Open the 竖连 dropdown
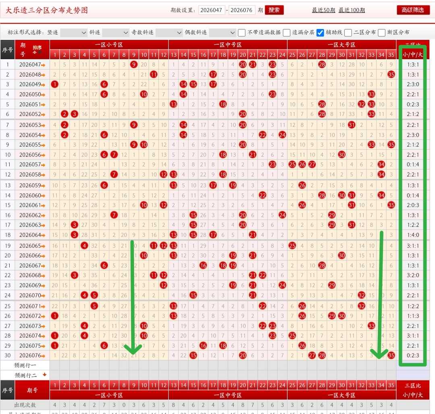 [74, 33]
